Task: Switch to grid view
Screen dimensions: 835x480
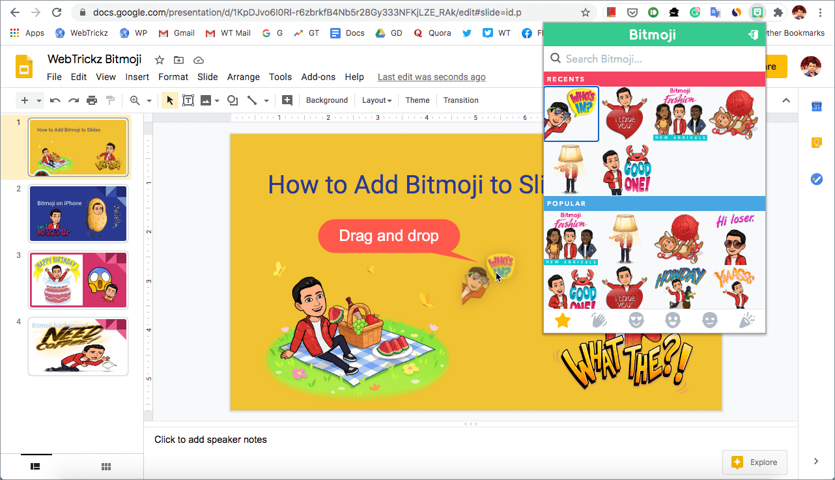Action: click(106, 466)
